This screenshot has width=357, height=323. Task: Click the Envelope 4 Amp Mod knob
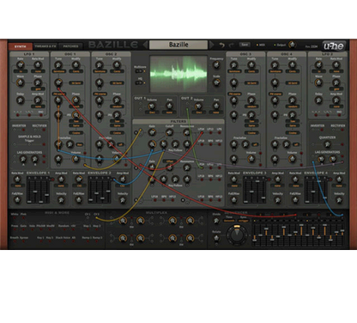pos(339,180)
